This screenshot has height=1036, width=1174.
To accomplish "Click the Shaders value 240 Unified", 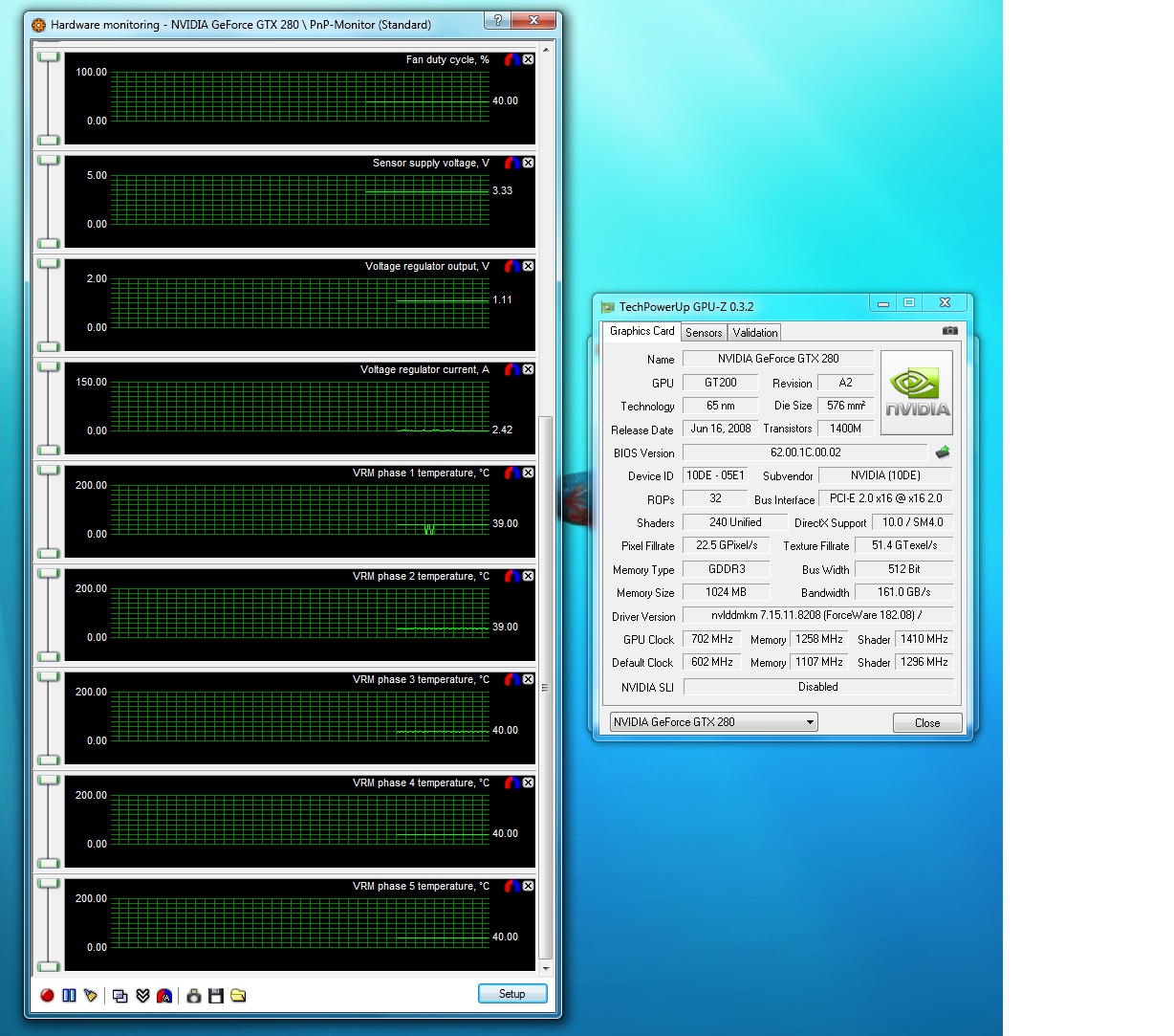I will (x=735, y=522).
